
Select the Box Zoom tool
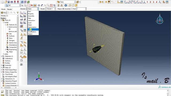click(48, 5)
